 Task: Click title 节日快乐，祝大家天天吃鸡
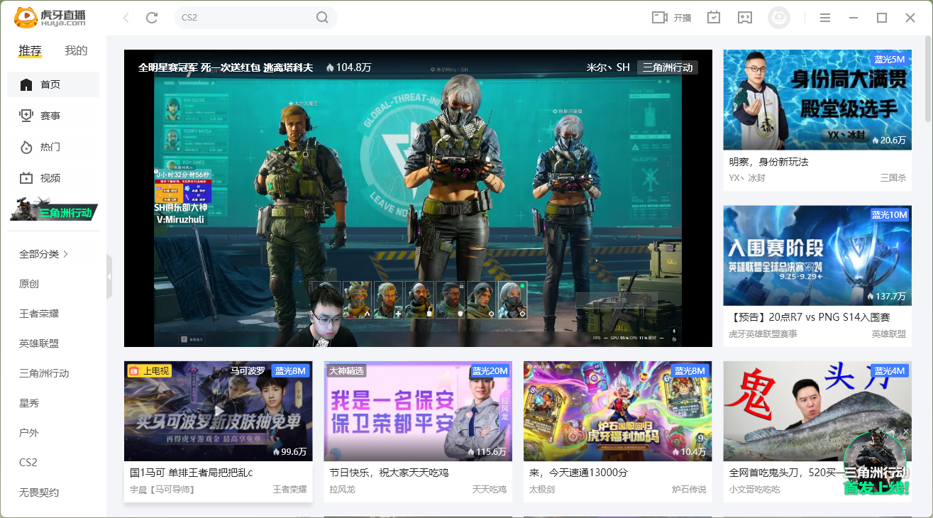(x=390, y=473)
